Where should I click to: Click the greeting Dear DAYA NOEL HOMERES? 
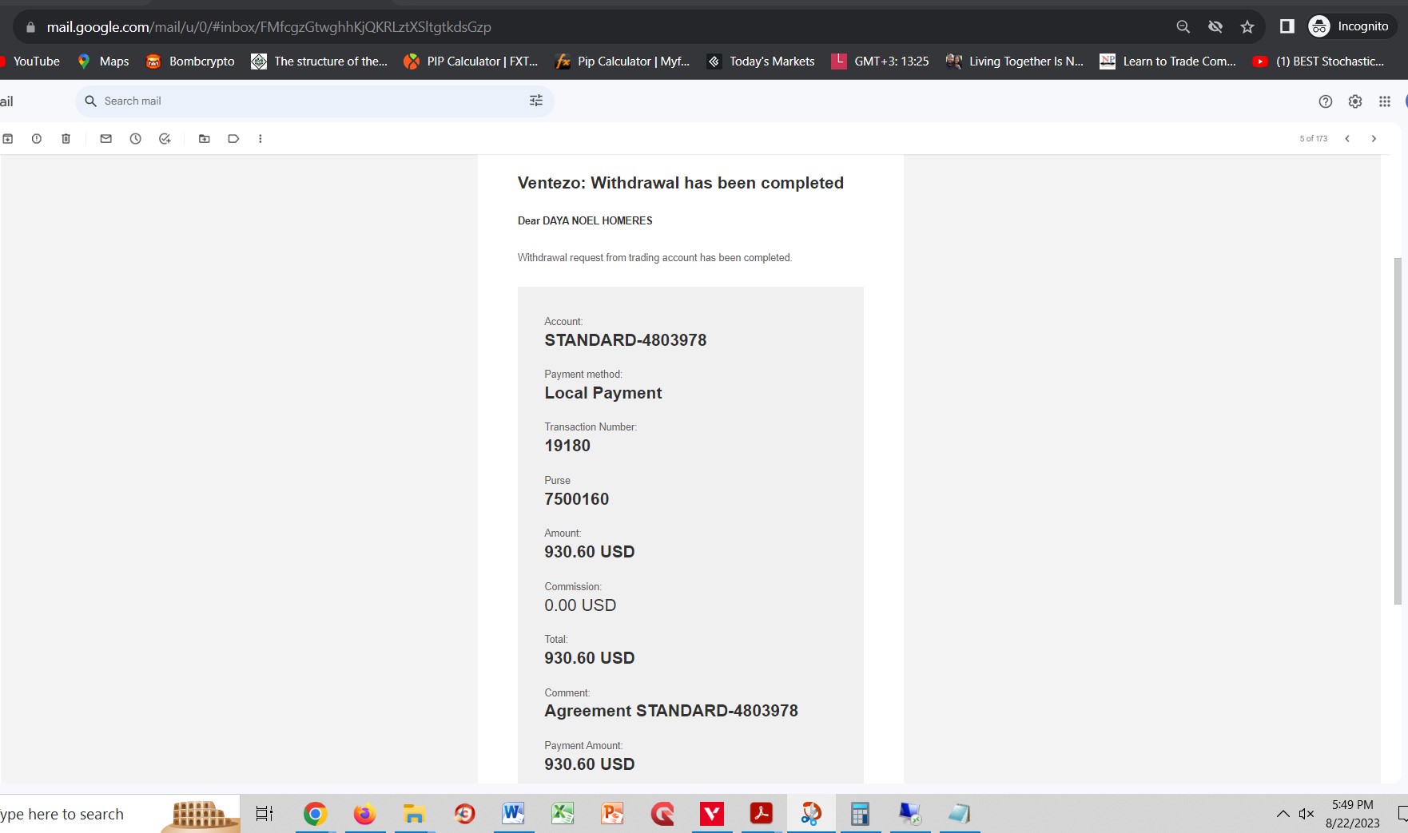tap(585, 220)
